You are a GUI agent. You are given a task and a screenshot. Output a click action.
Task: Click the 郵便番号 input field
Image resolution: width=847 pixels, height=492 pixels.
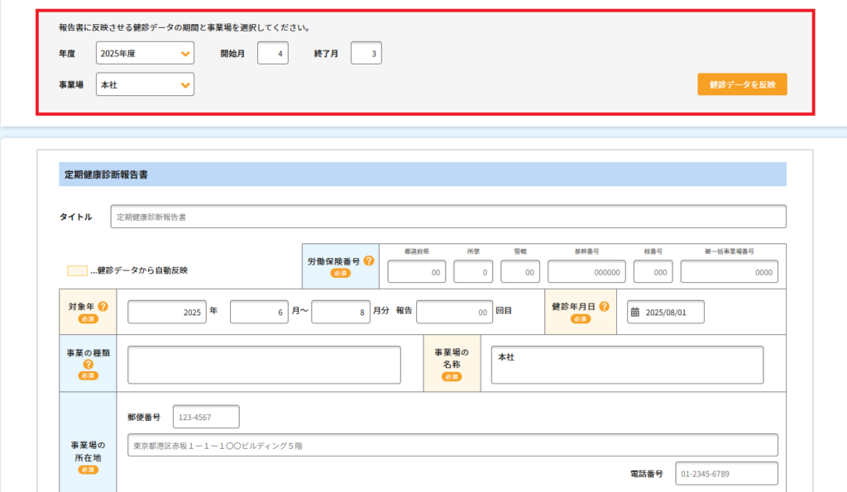click(206, 418)
